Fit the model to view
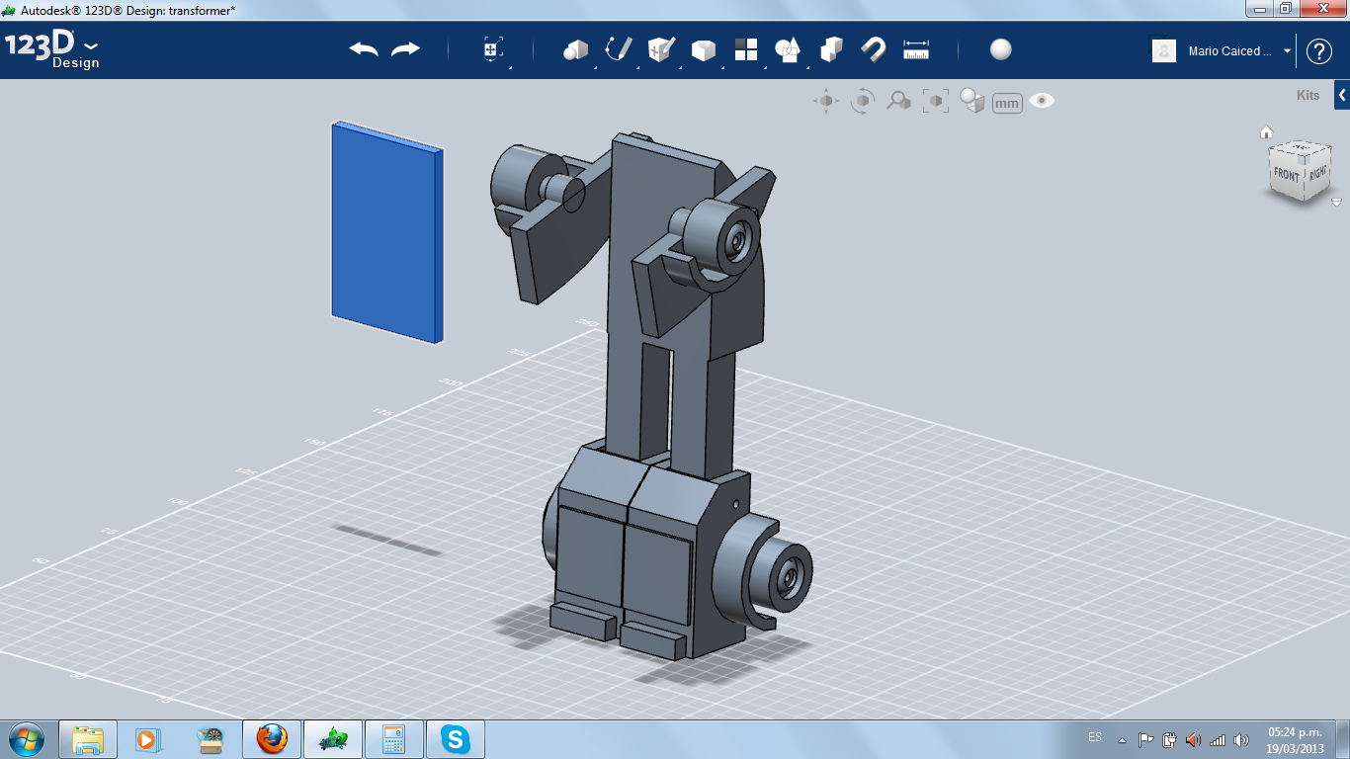 [x=935, y=101]
